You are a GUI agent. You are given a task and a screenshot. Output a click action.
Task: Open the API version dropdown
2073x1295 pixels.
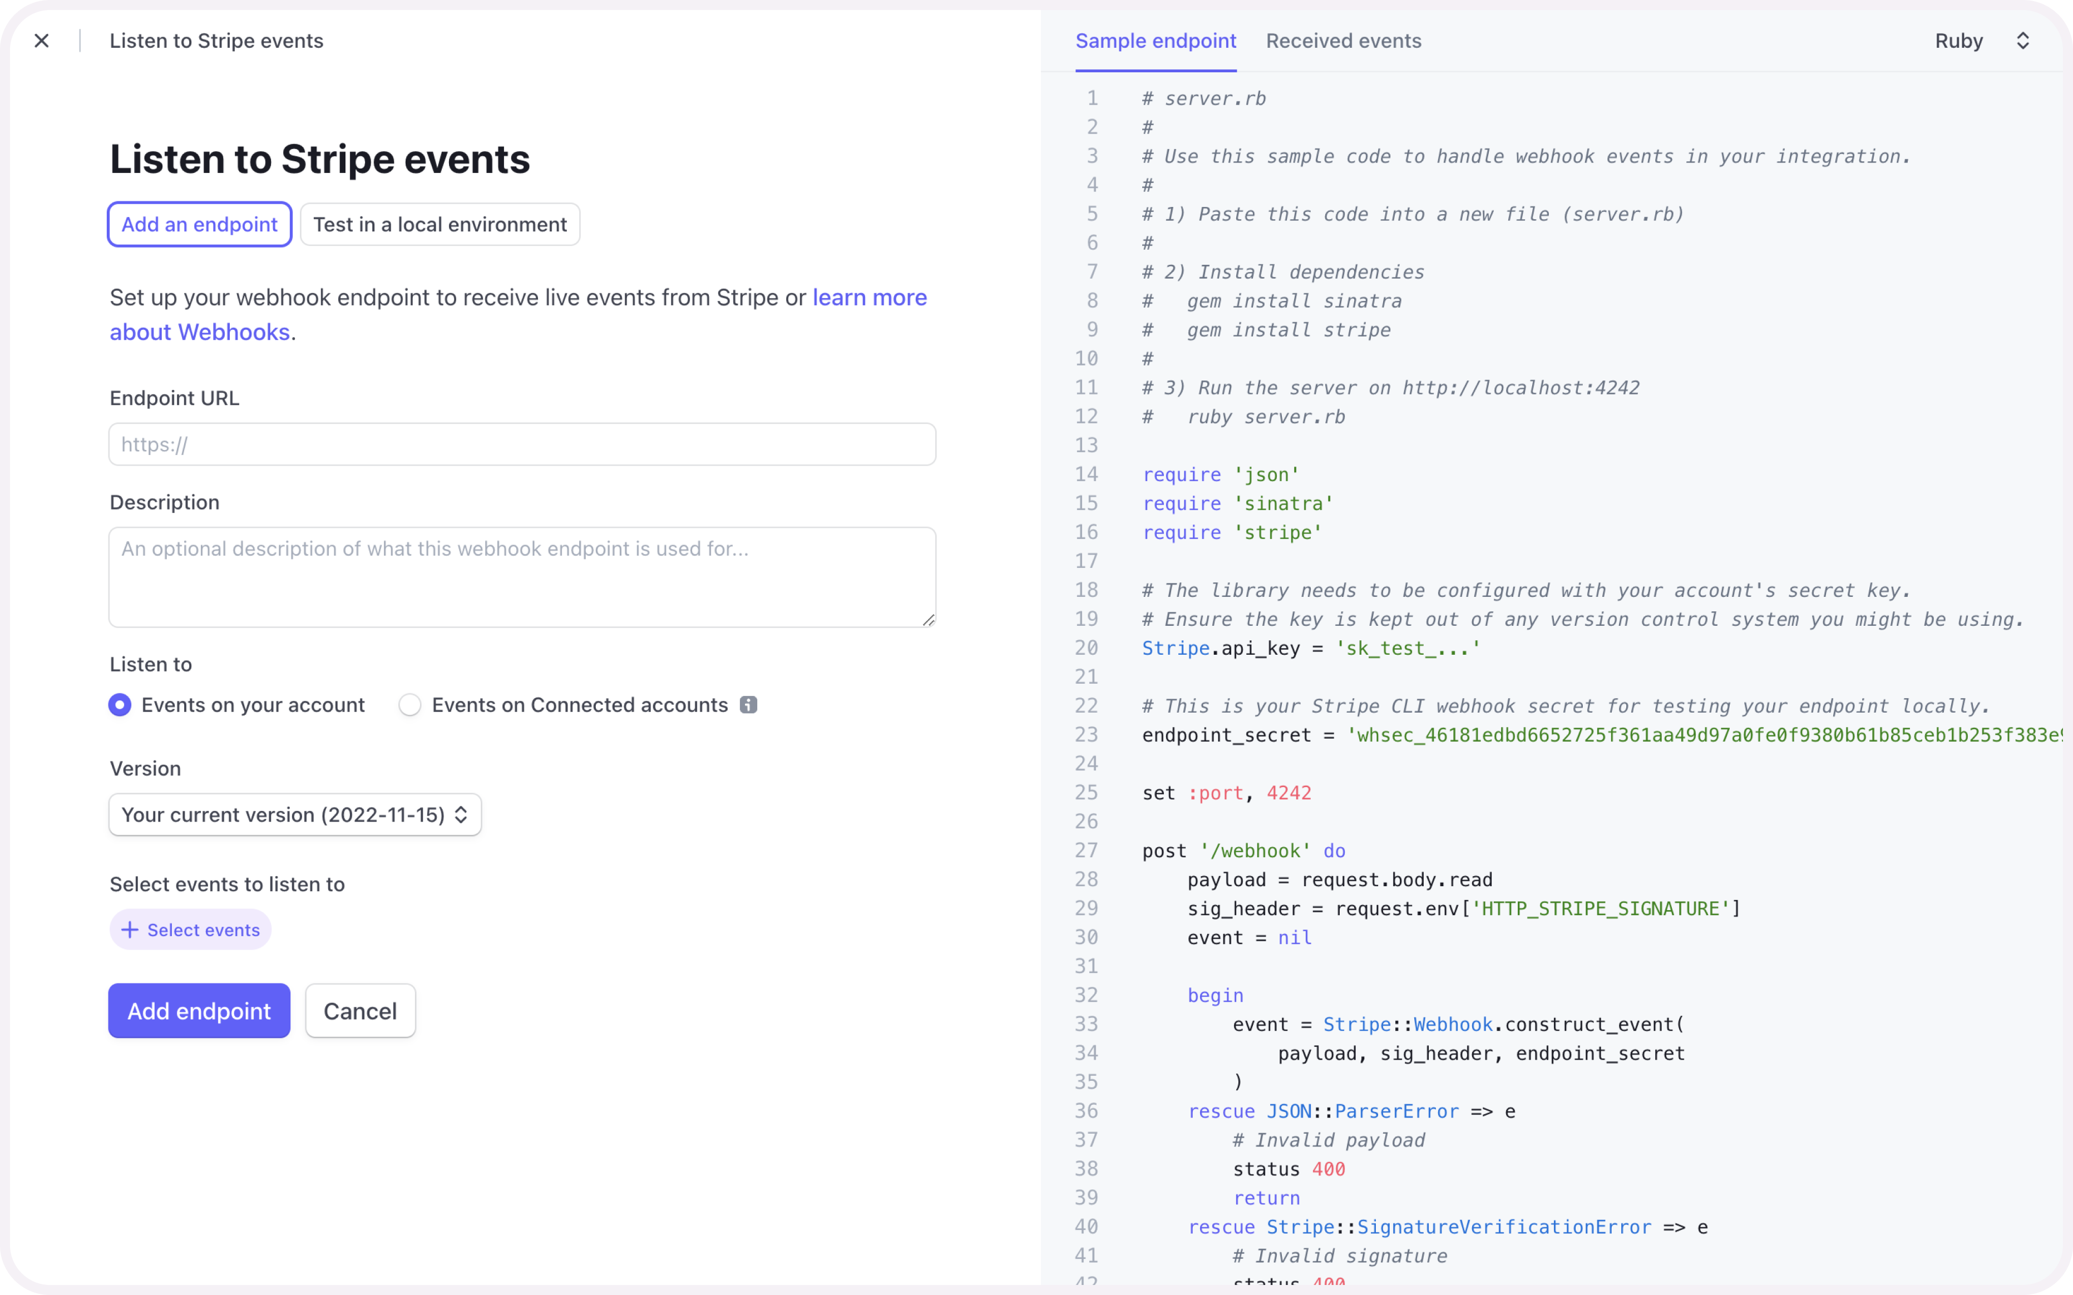click(x=295, y=814)
